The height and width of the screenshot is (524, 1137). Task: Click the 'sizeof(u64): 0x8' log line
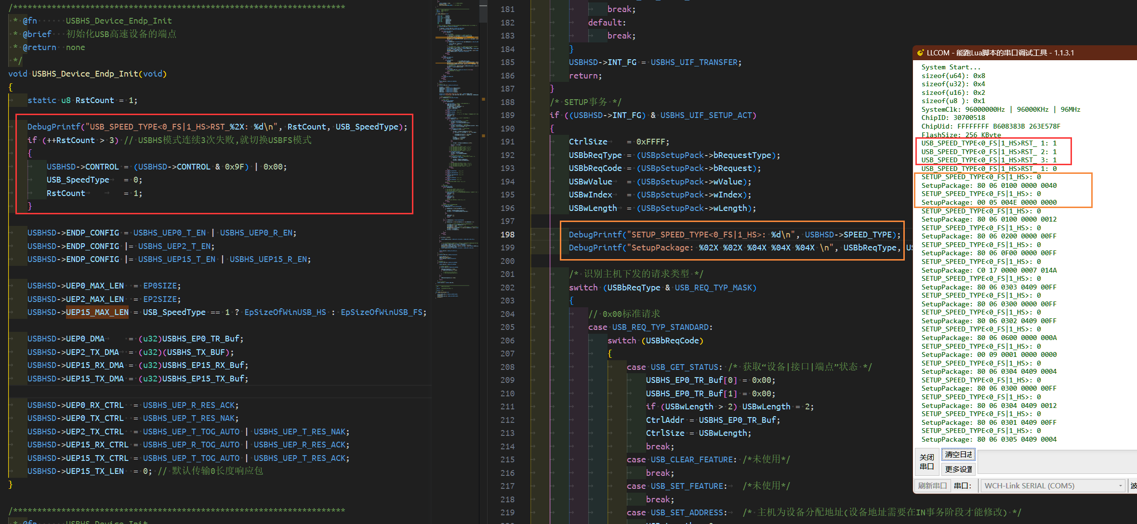[x=953, y=76]
